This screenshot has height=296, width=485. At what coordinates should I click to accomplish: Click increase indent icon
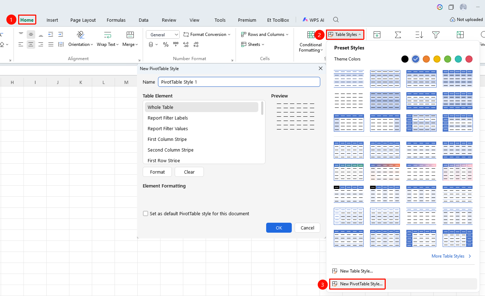pos(61,35)
